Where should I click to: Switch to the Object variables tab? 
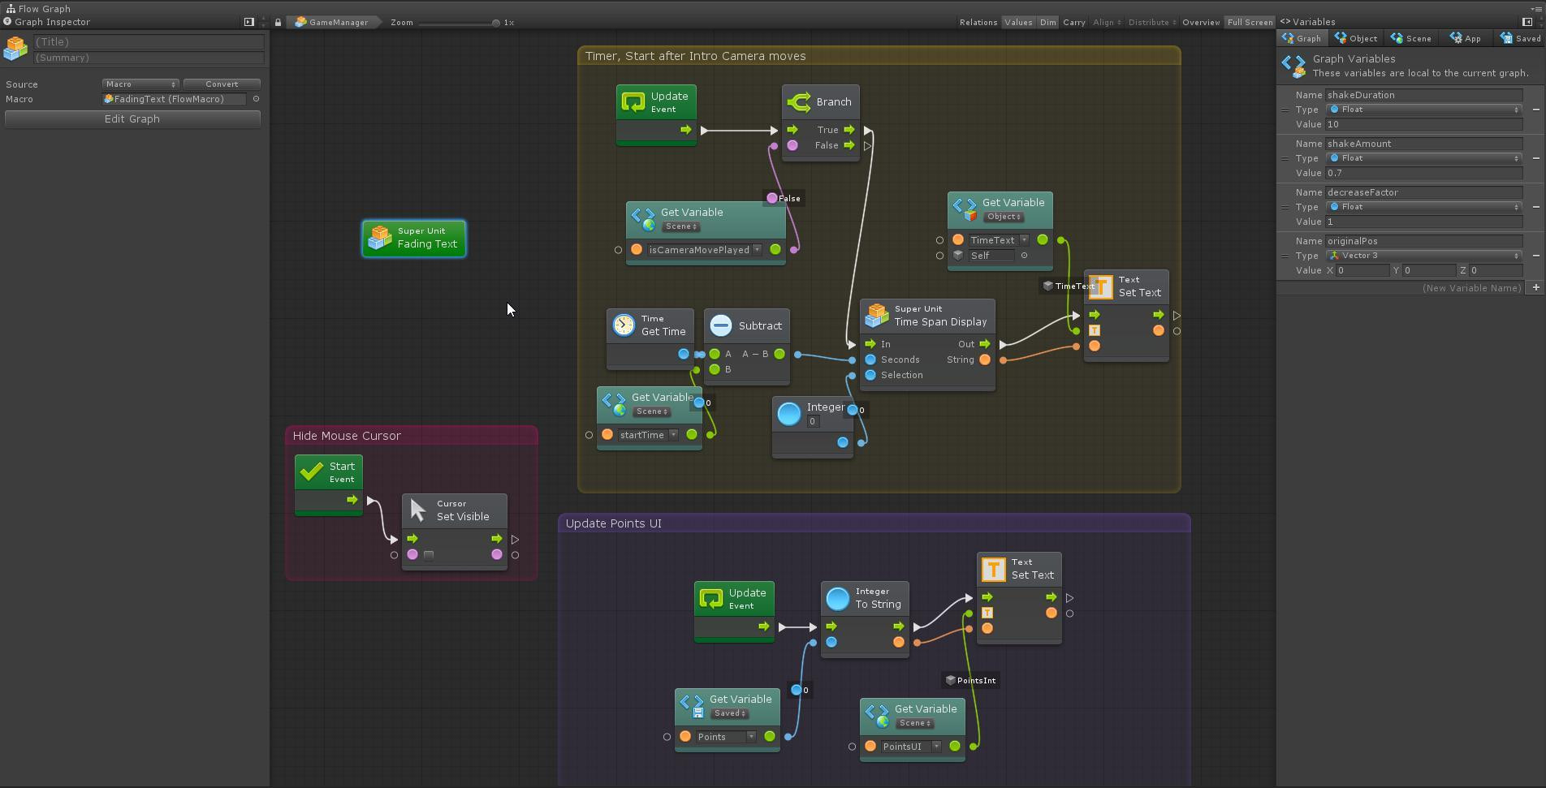coord(1356,38)
